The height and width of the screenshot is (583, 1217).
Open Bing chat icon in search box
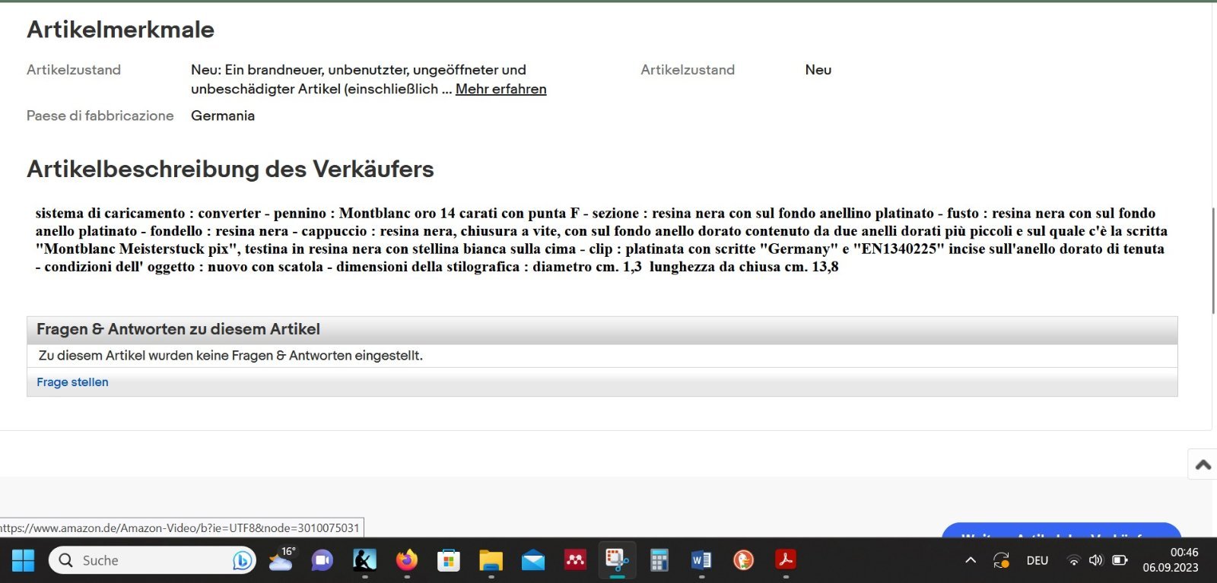(243, 561)
